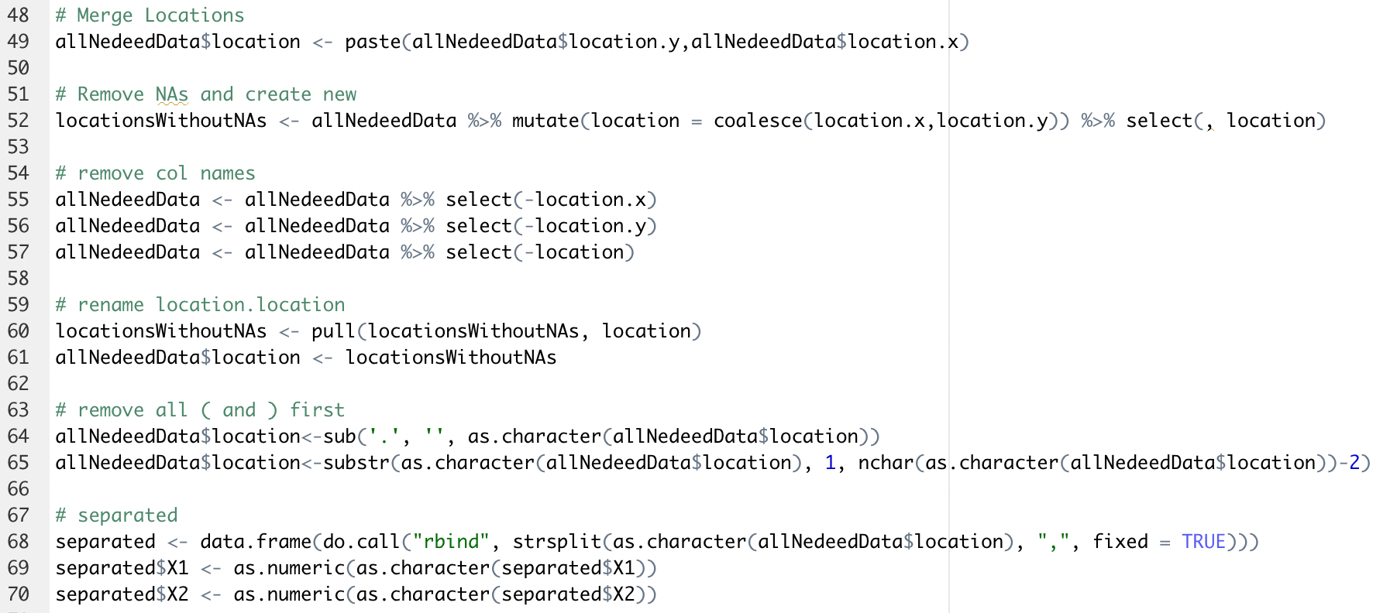Click separated$X1 at the start of line 69
This screenshot has height=613, width=1390.
(x=122, y=568)
